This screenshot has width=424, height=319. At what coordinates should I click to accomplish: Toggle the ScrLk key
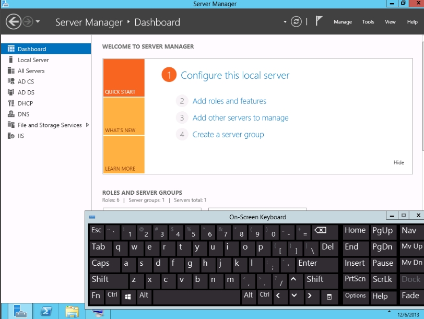[383, 280]
